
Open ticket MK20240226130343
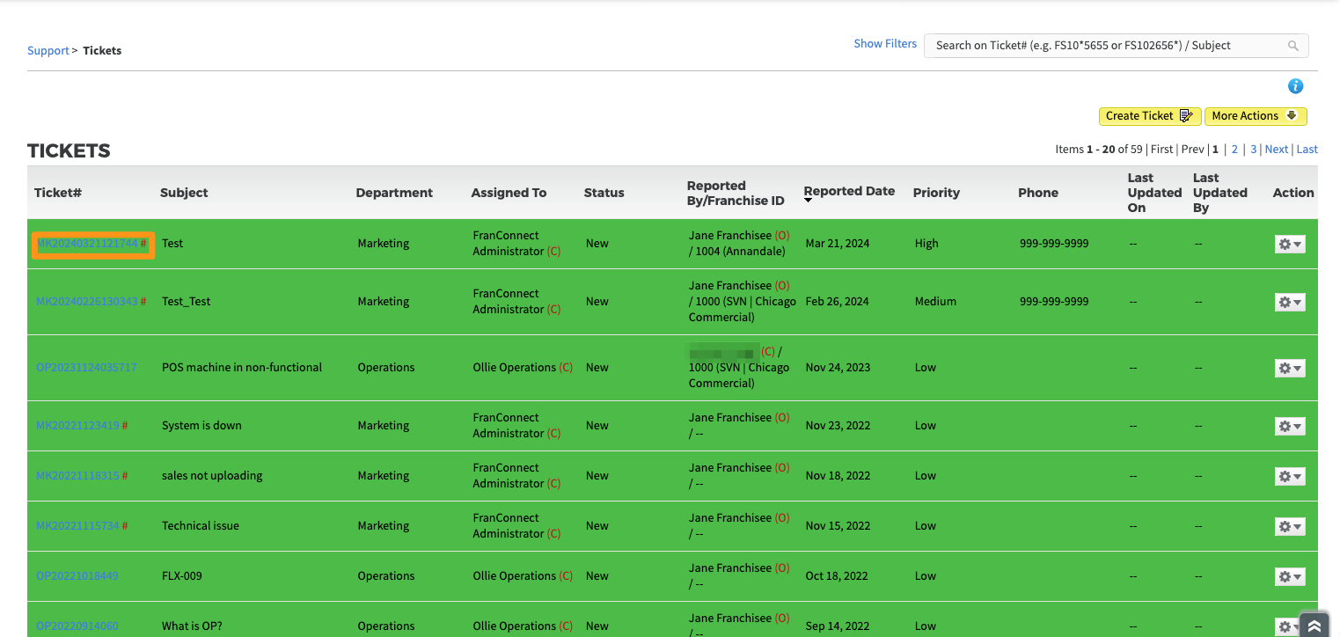87,302
